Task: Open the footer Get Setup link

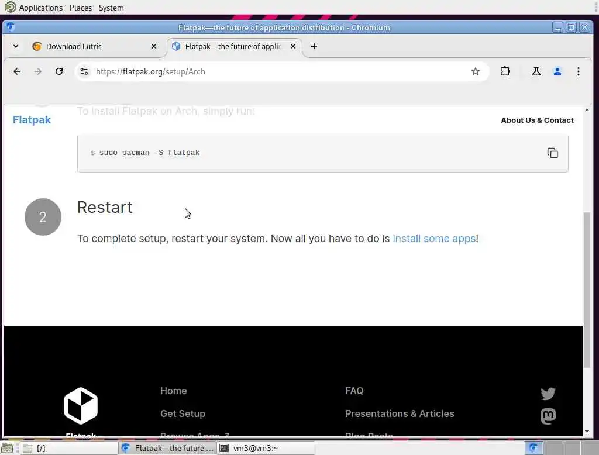Action: [x=183, y=413]
